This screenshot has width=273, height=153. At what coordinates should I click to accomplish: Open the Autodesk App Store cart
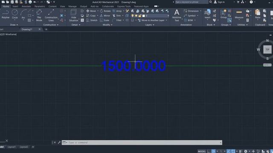click(x=238, y=2)
